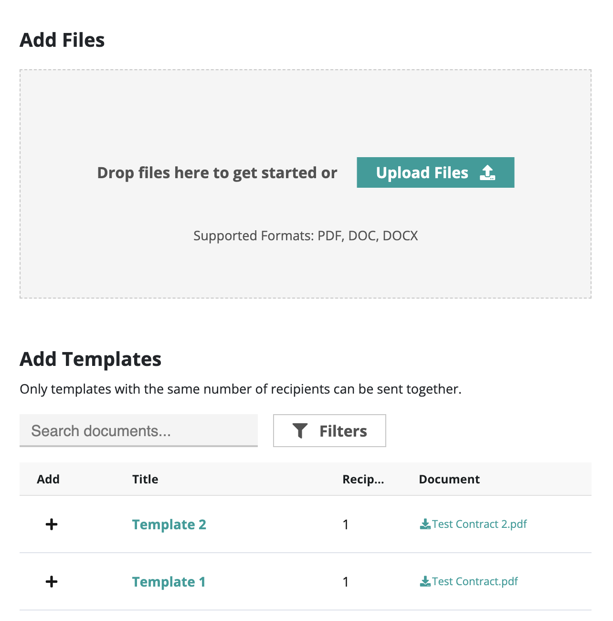Click the Document column header
The width and height of the screenshot is (613, 621).
click(449, 479)
